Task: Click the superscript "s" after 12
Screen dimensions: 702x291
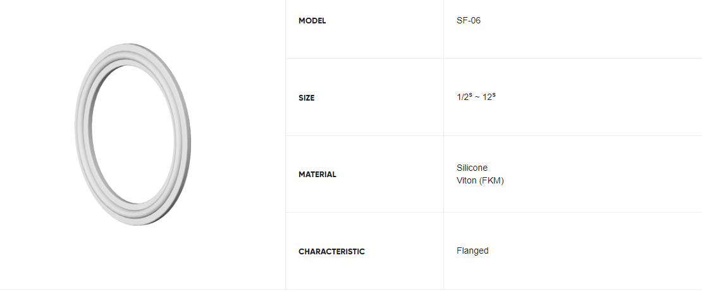Action: [493, 95]
